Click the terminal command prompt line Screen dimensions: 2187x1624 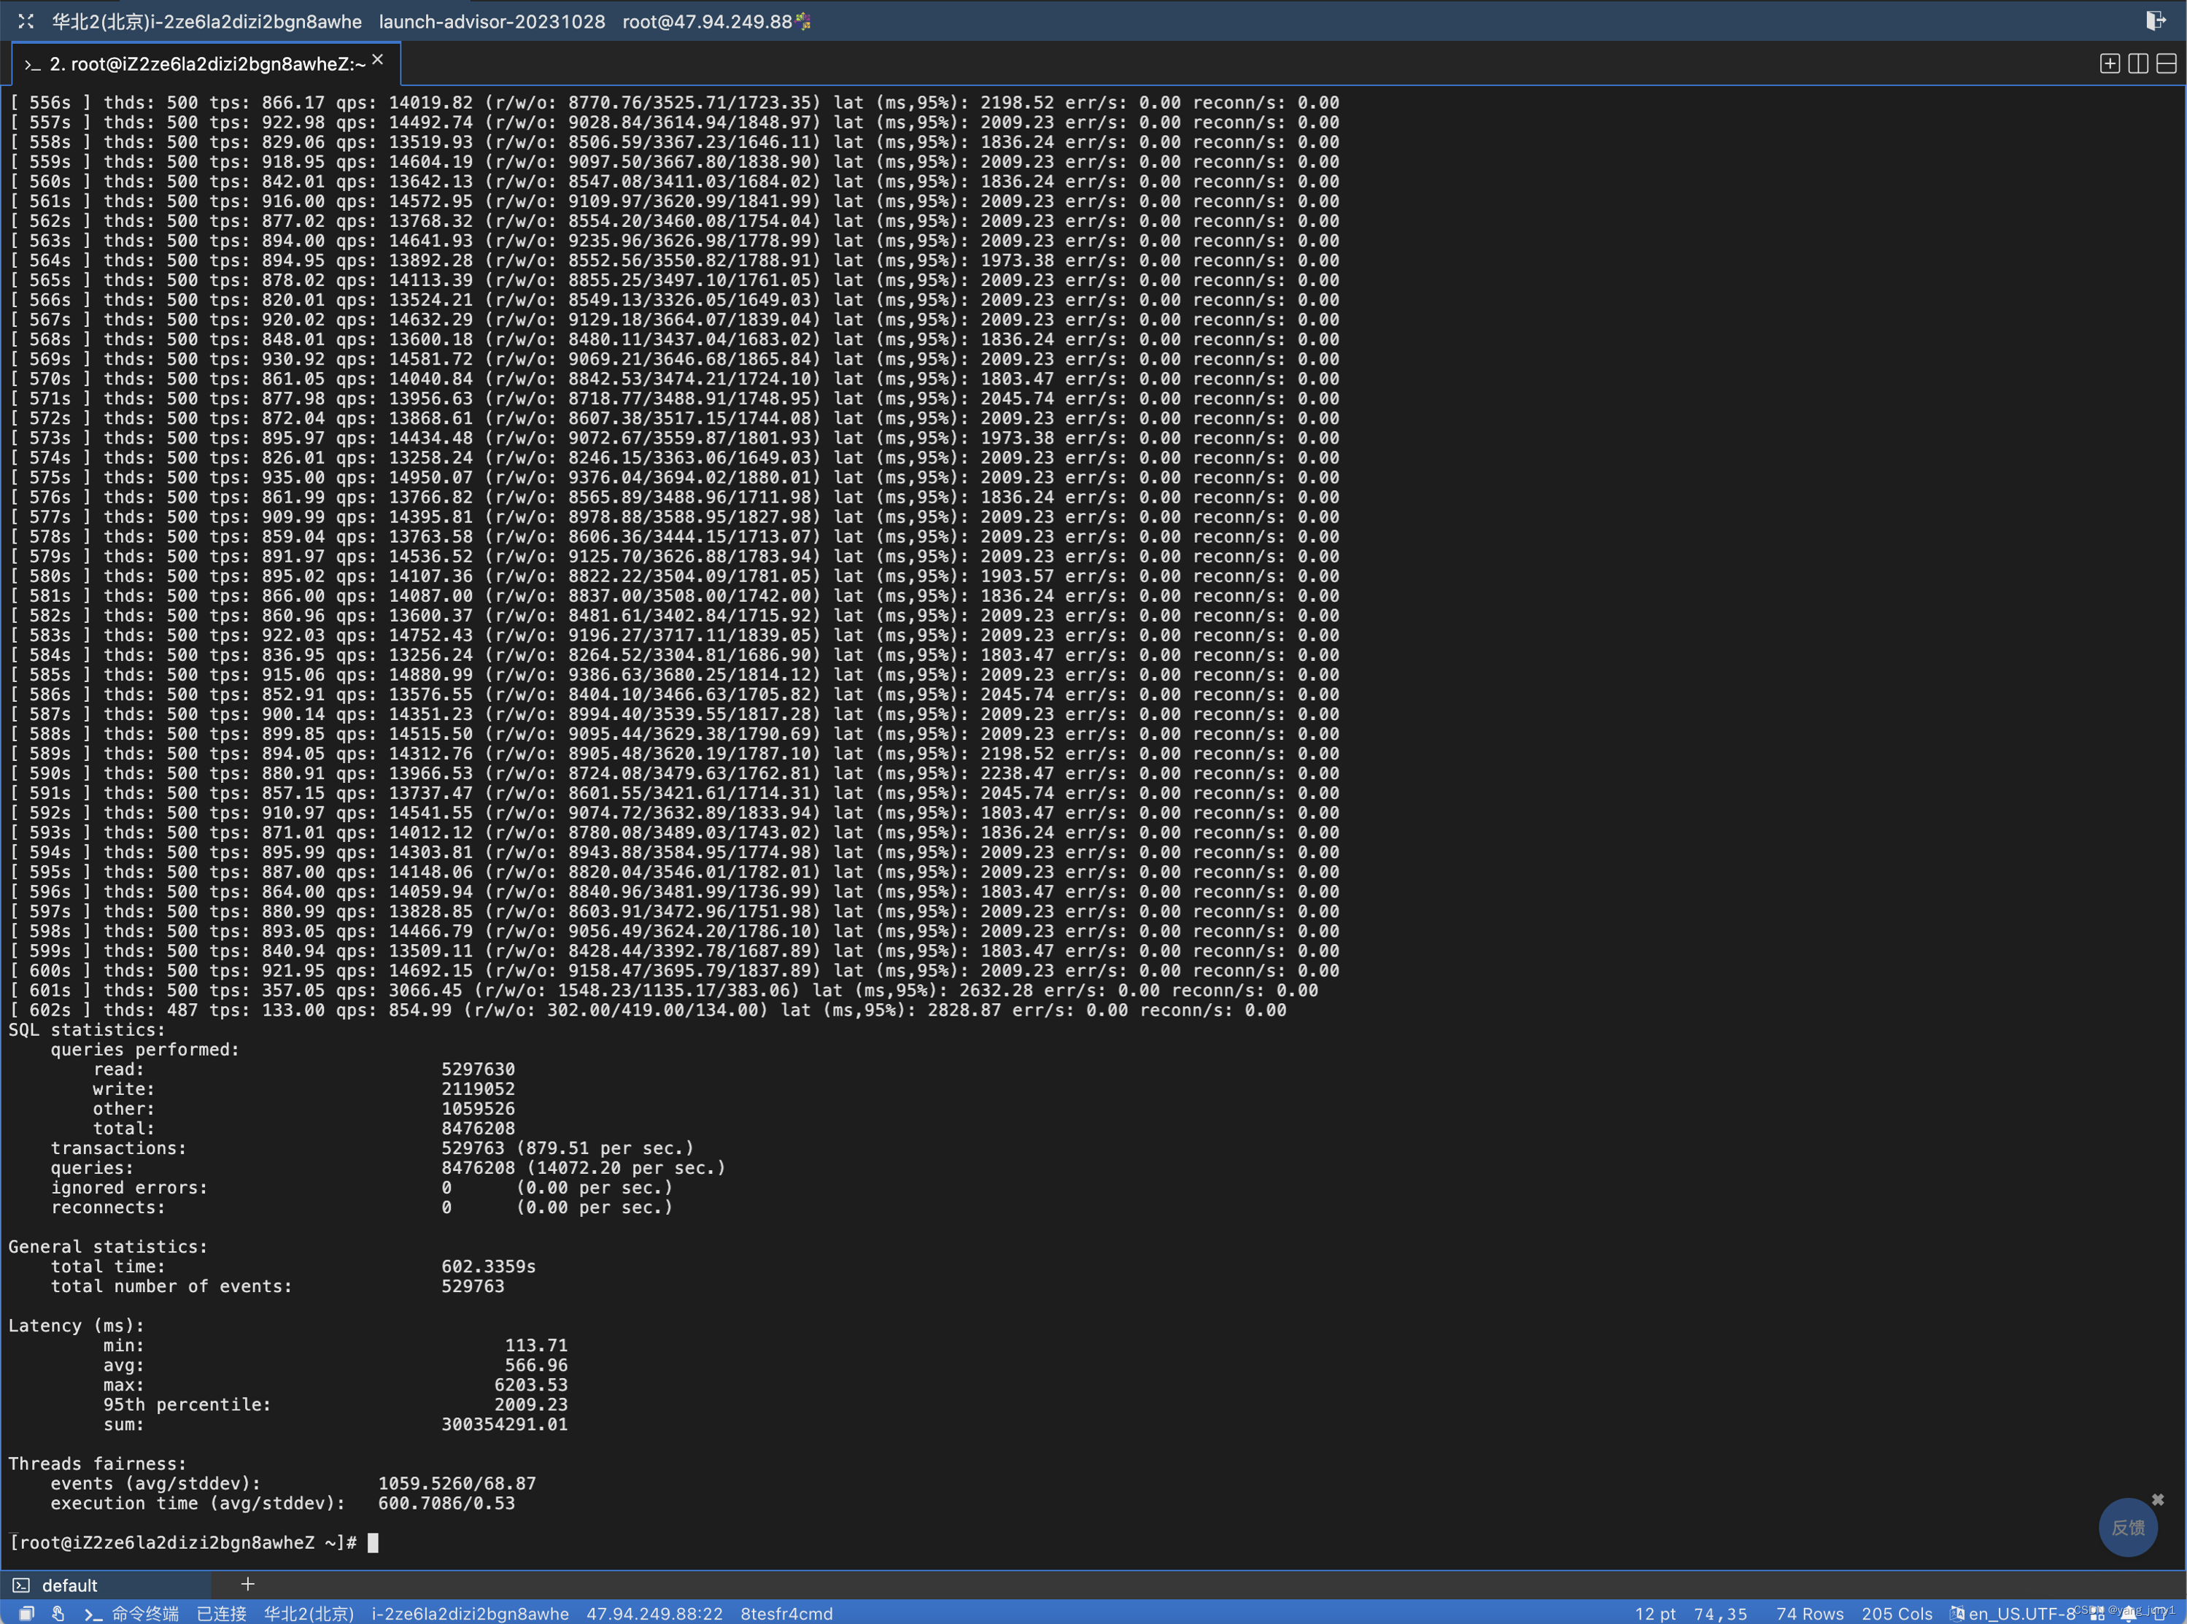point(373,1542)
